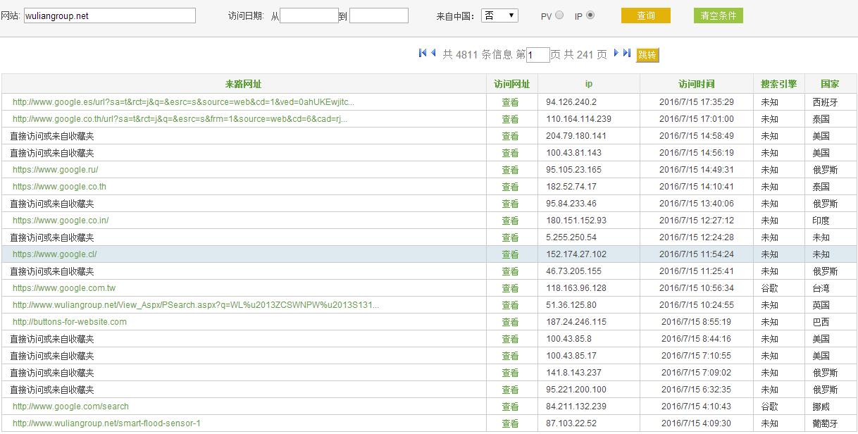Click 查看 for IP 94.126.240.2
The height and width of the screenshot is (434, 858).
[x=510, y=102]
